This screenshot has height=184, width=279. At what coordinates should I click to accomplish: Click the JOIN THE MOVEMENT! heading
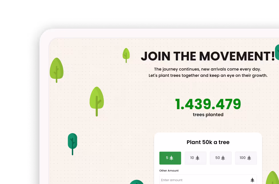coord(208,56)
